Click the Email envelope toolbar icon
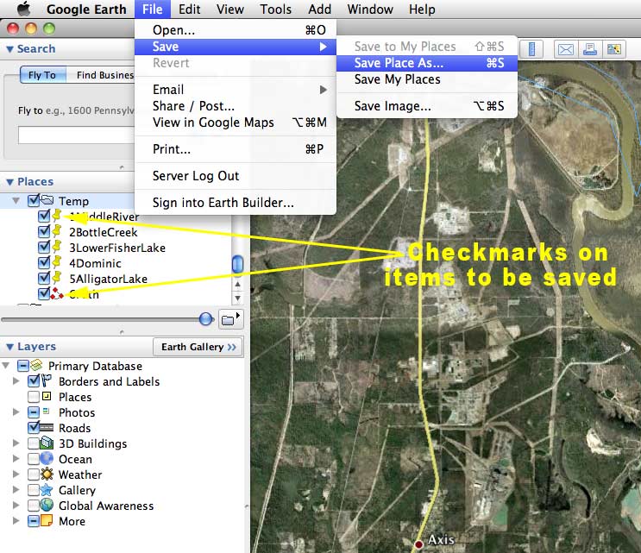This screenshot has height=553, width=641. point(566,49)
